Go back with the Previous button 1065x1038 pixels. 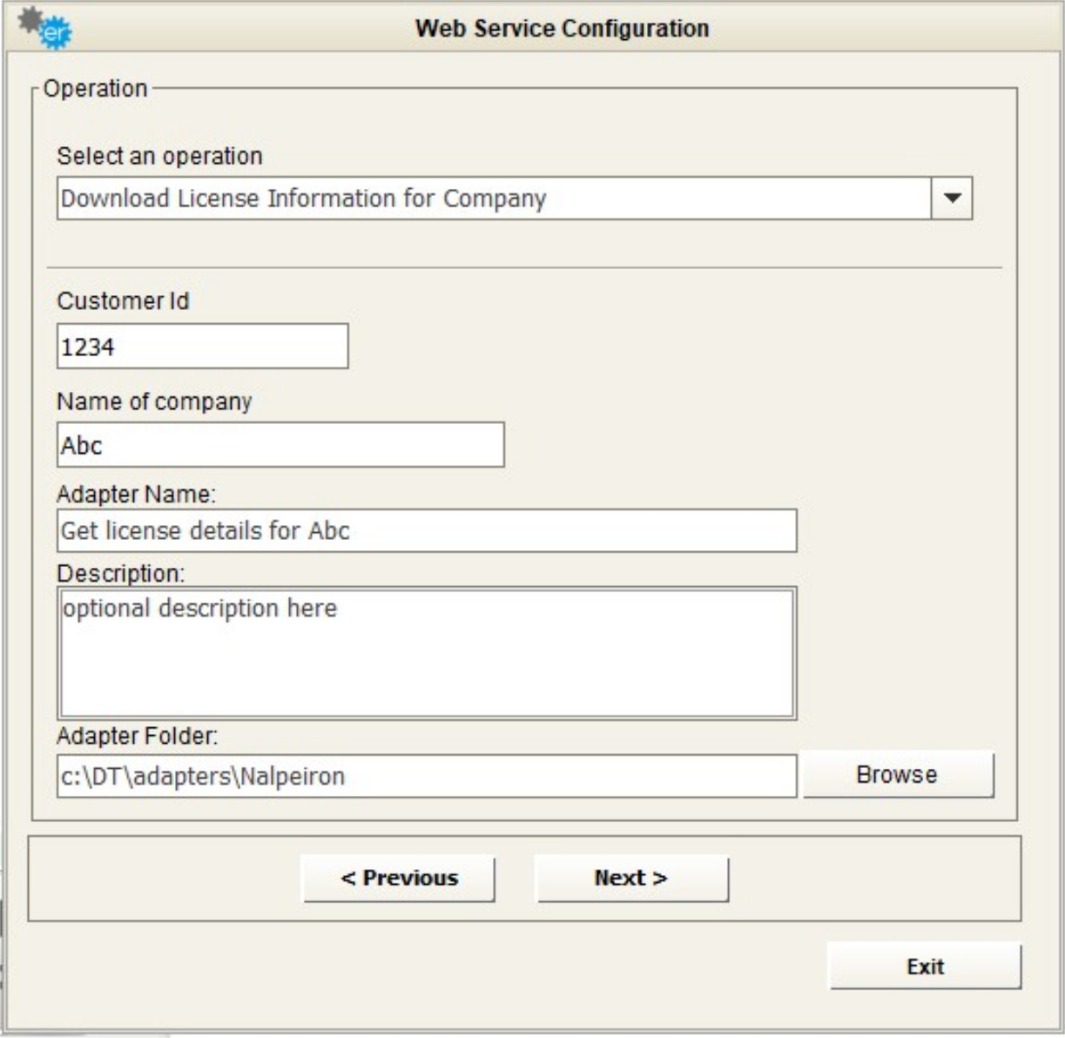click(x=399, y=878)
